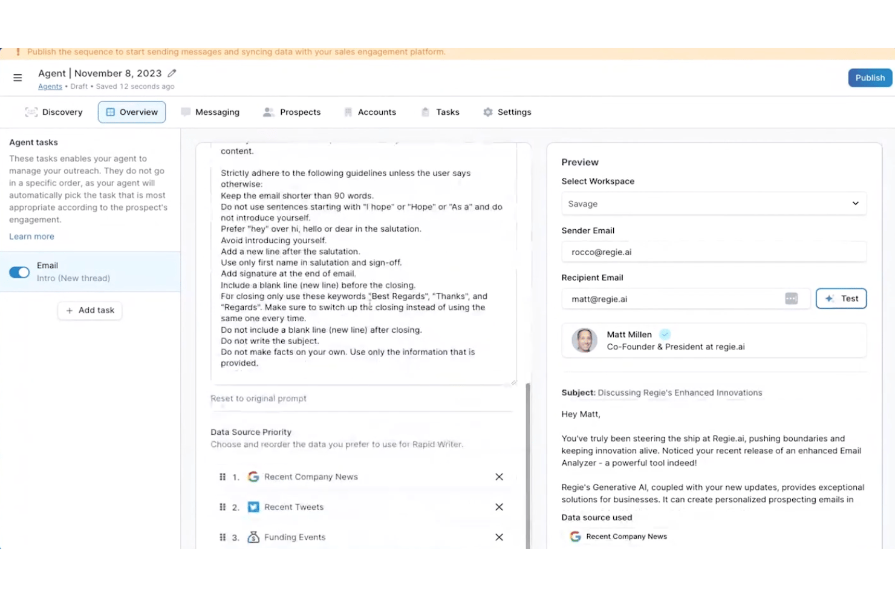Open the hamburger menu
Viewport: 895px width, 597px height.
(18, 77)
